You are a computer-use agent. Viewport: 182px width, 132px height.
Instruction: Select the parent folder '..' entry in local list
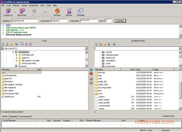(21, 72)
